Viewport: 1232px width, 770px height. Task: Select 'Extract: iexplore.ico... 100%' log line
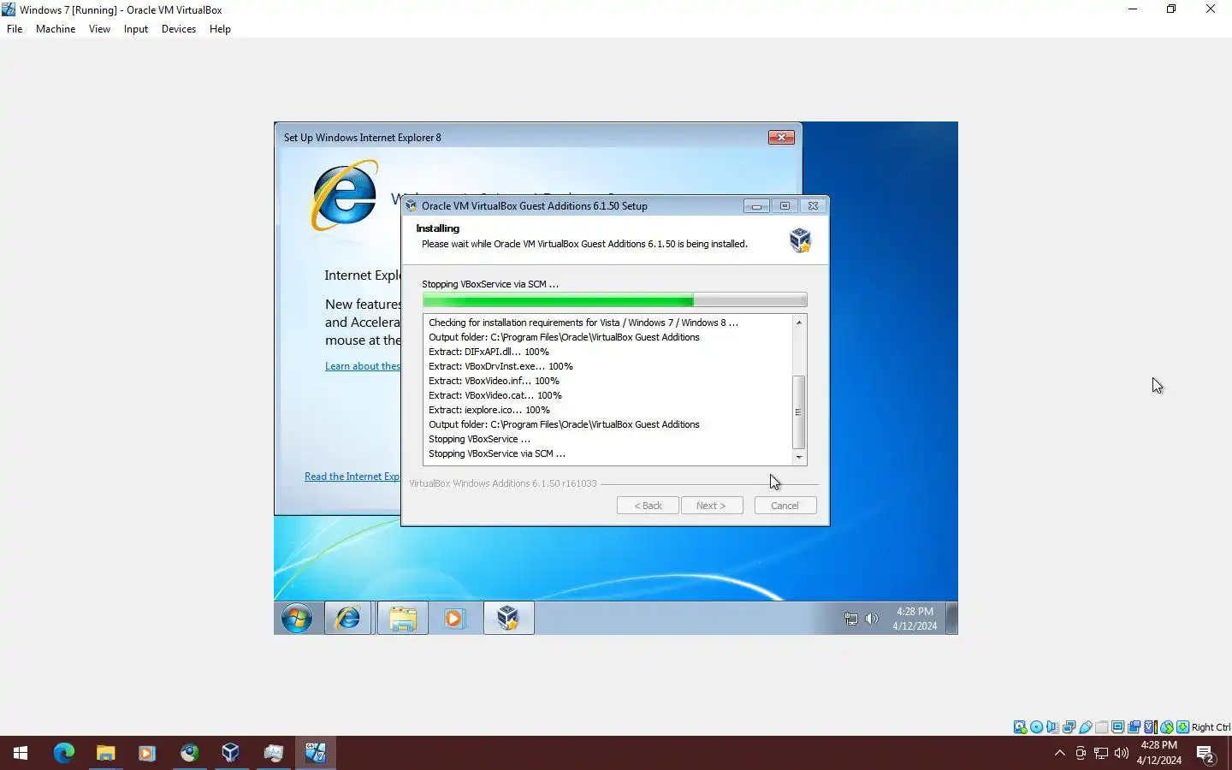click(489, 410)
